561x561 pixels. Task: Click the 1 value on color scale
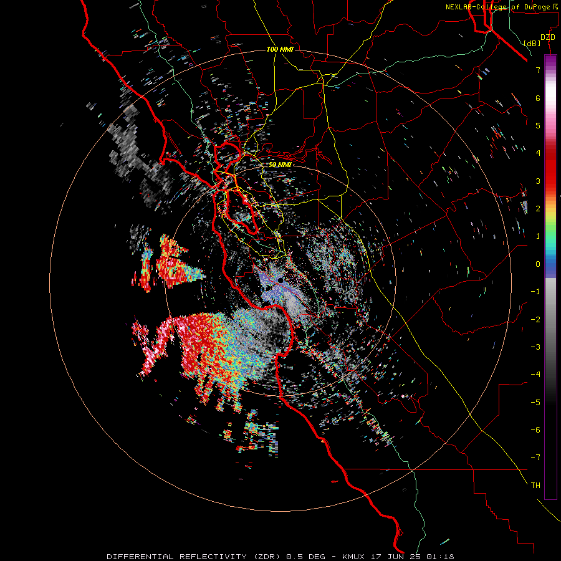click(538, 236)
